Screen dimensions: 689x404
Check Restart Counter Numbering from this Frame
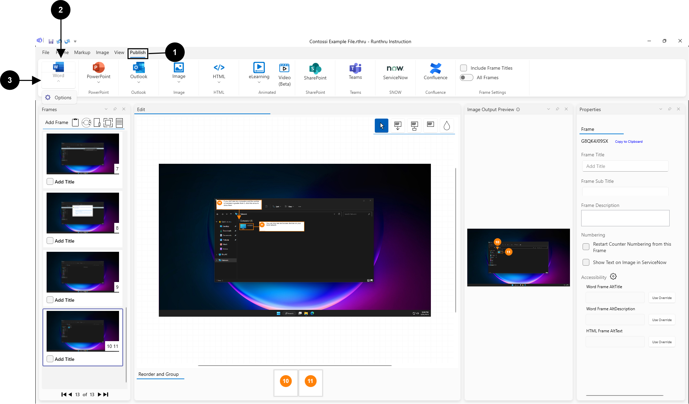click(x=586, y=247)
